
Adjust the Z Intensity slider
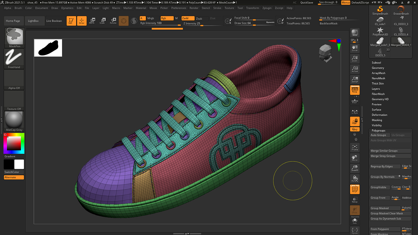(203, 24)
